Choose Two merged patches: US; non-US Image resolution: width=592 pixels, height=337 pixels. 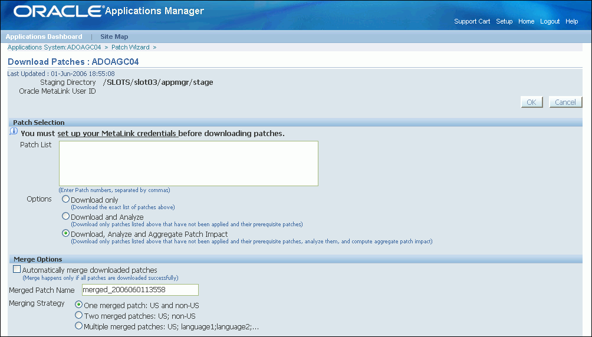tap(78, 315)
